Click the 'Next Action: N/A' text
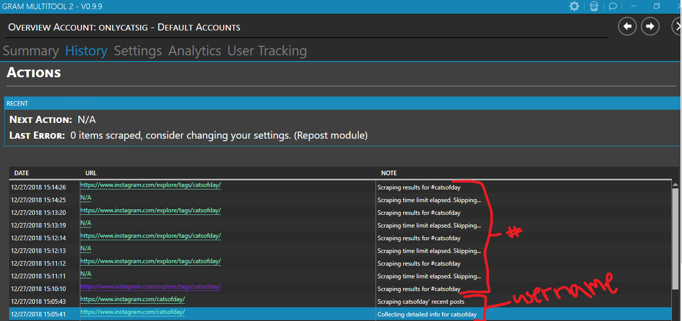 (x=53, y=120)
